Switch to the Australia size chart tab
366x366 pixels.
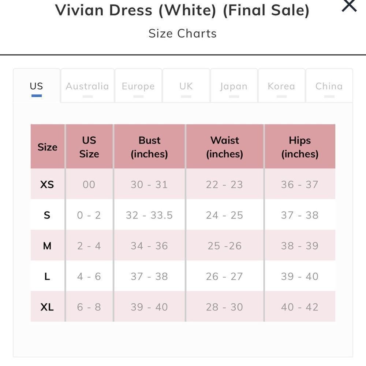tap(87, 86)
